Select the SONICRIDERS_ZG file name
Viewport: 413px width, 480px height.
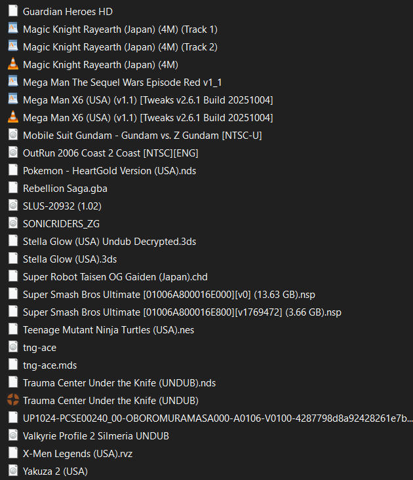pyautogui.click(x=61, y=224)
